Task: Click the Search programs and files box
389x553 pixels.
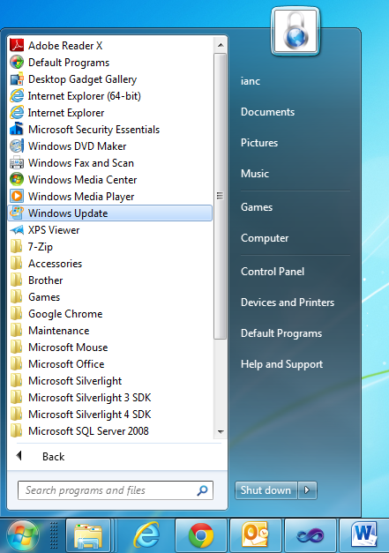Action: coord(116,490)
